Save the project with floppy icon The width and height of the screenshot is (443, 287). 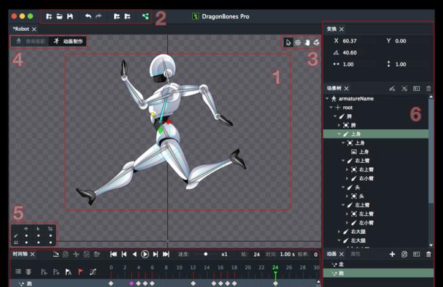(70, 17)
